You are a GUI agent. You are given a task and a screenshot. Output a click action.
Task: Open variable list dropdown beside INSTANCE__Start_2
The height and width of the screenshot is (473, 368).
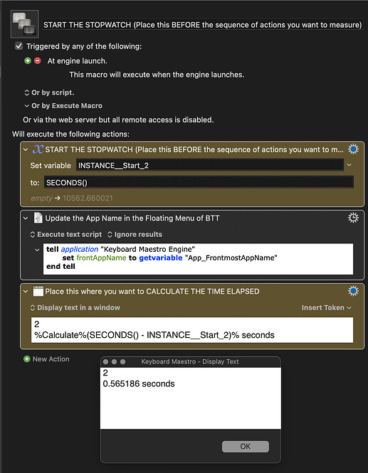tap(349, 165)
